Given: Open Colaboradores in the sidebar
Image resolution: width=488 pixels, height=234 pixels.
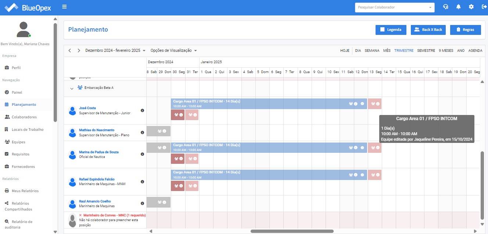Looking at the screenshot, I should pyautogui.click(x=24, y=117).
